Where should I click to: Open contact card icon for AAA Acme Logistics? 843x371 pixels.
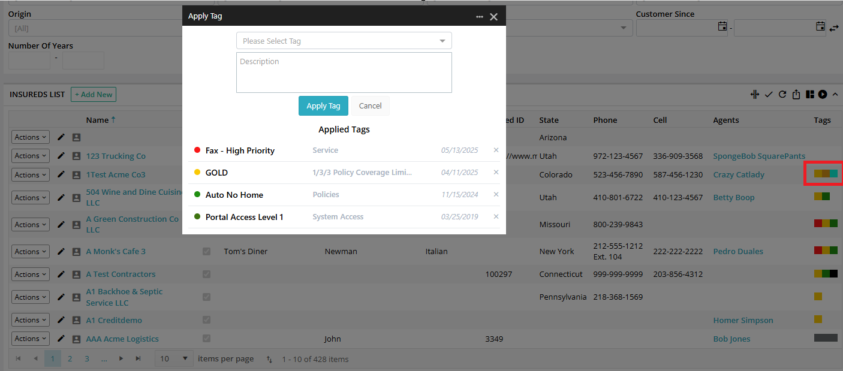(76, 339)
